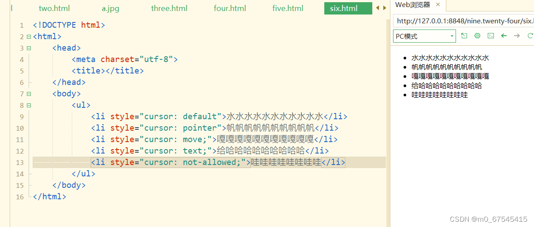The image size is (534, 227).
Task: Go forward with the browser forward arrow
Action: [x=517, y=36]
